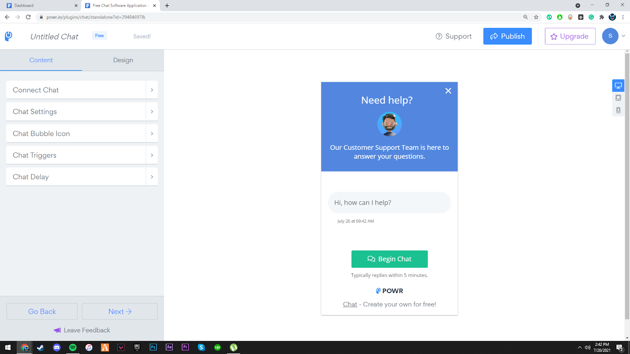Screen dimensions: 630x354
Task: Open Skype from the taskbar
Action: tap(201, 347)
